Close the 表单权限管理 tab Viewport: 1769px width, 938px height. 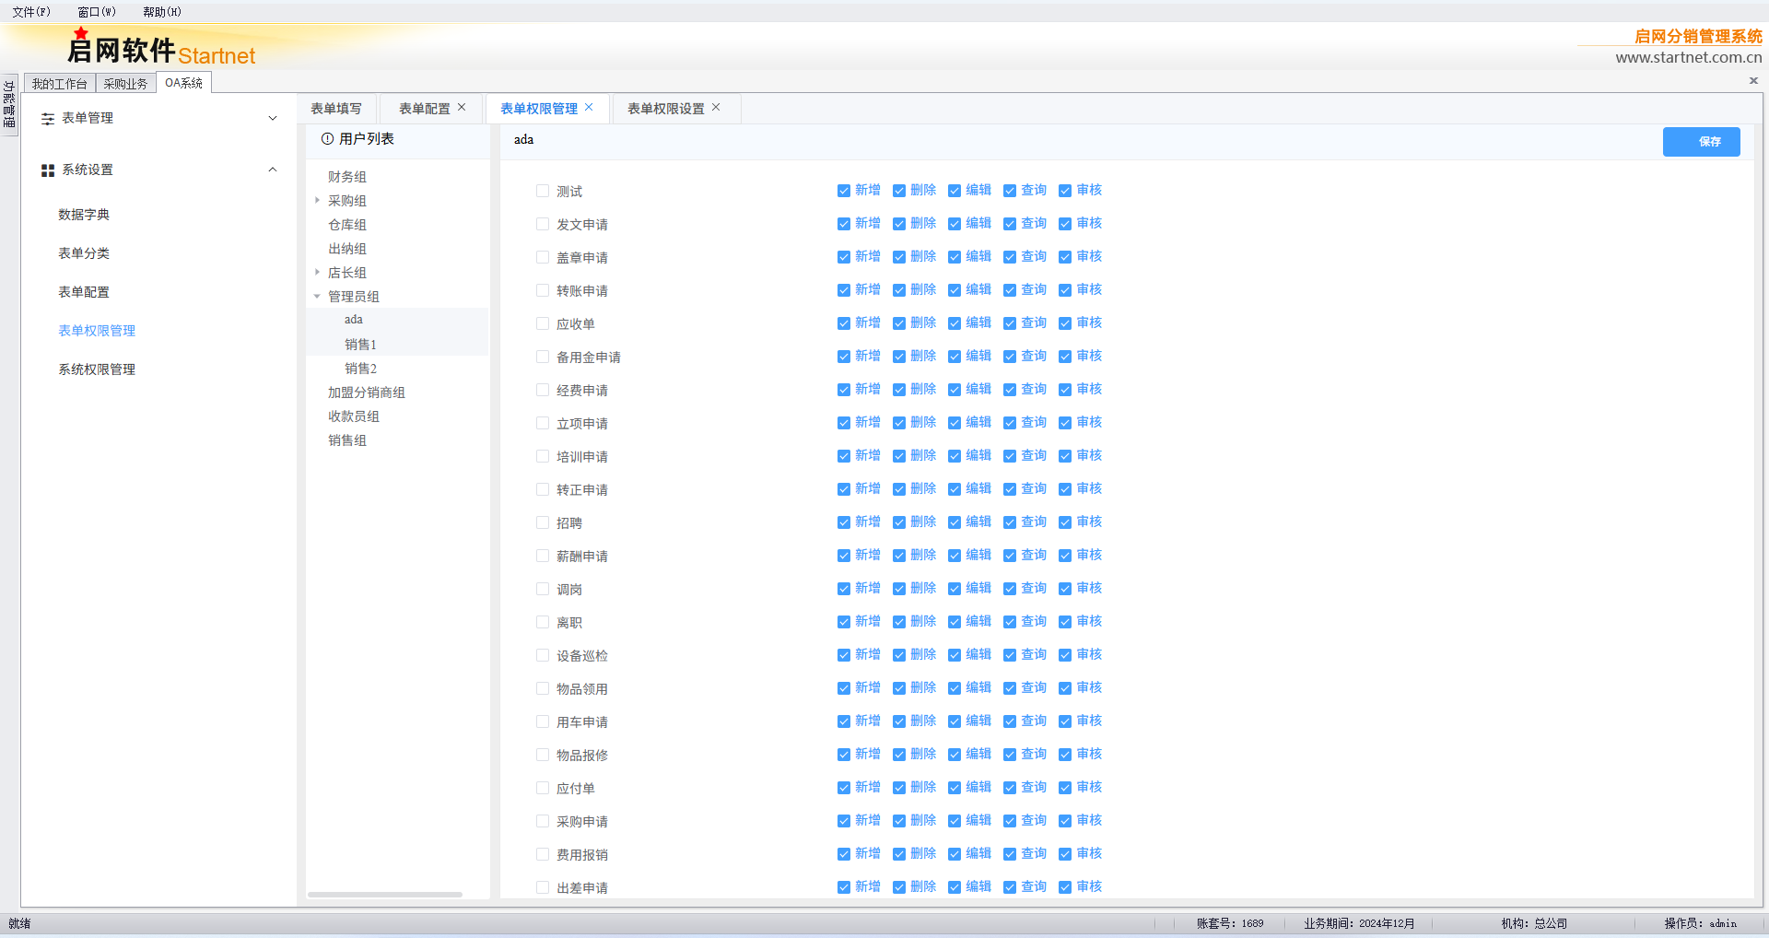(589, 108)
